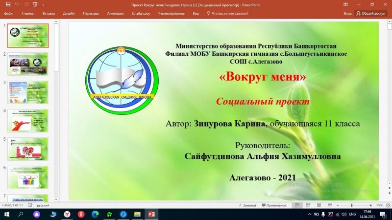This screenshot has width=392, height=220.
Task: Switch to the Анимация ribbon tab
Action: point(115,14)
